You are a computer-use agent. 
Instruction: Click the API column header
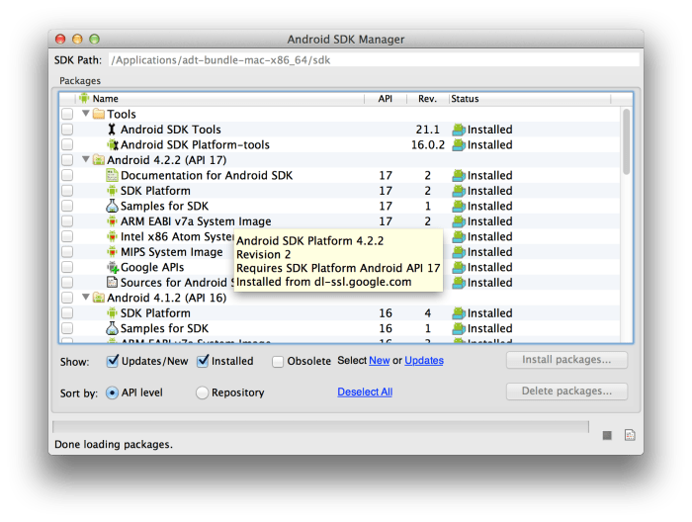coord(386,99)
